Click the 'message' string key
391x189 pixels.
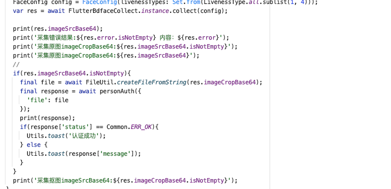[x=115, y=154]
